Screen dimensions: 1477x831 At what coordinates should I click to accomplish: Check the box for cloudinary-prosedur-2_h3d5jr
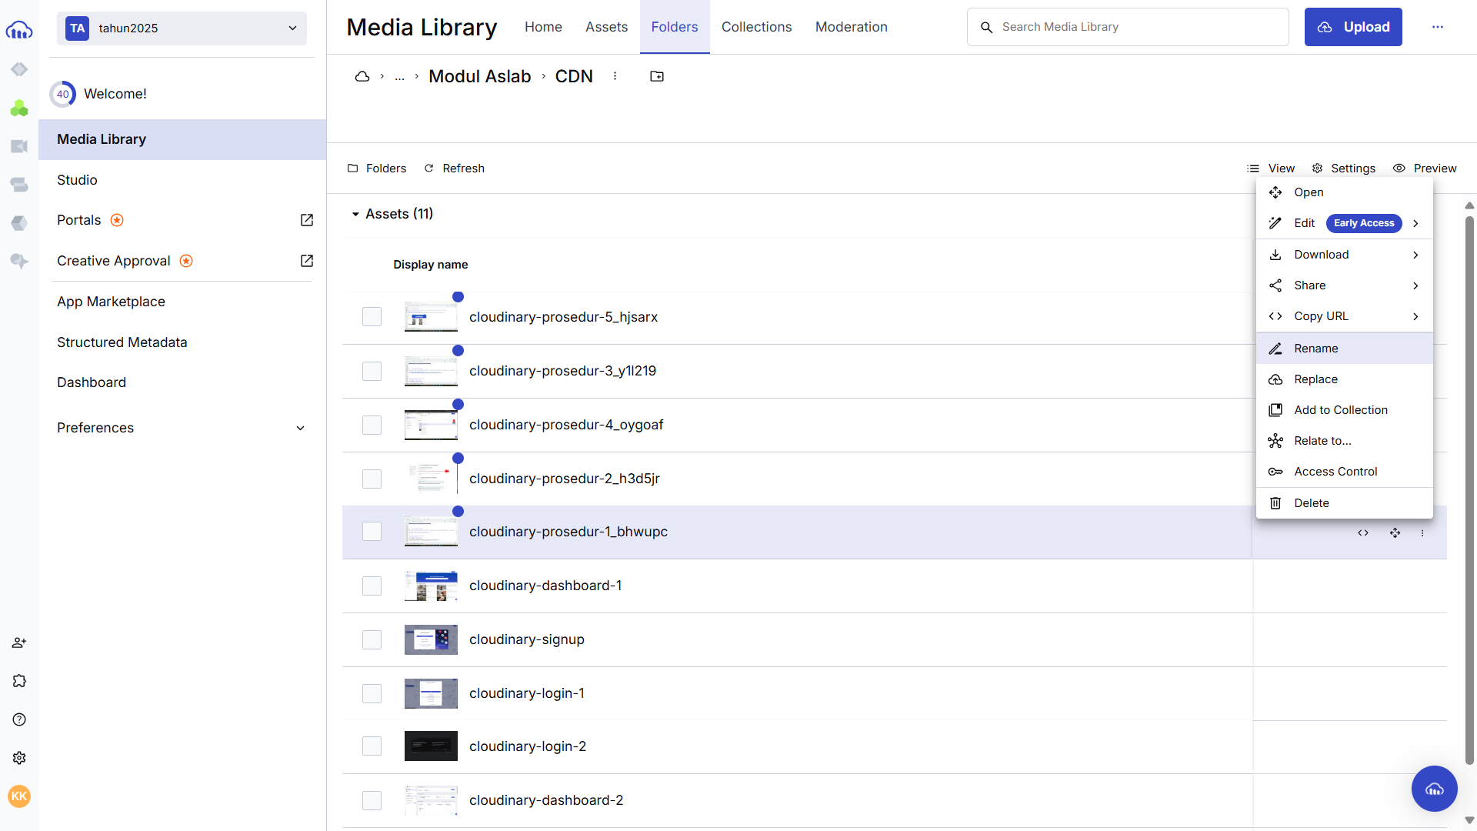pyautogui.click(x=372, y=479)
